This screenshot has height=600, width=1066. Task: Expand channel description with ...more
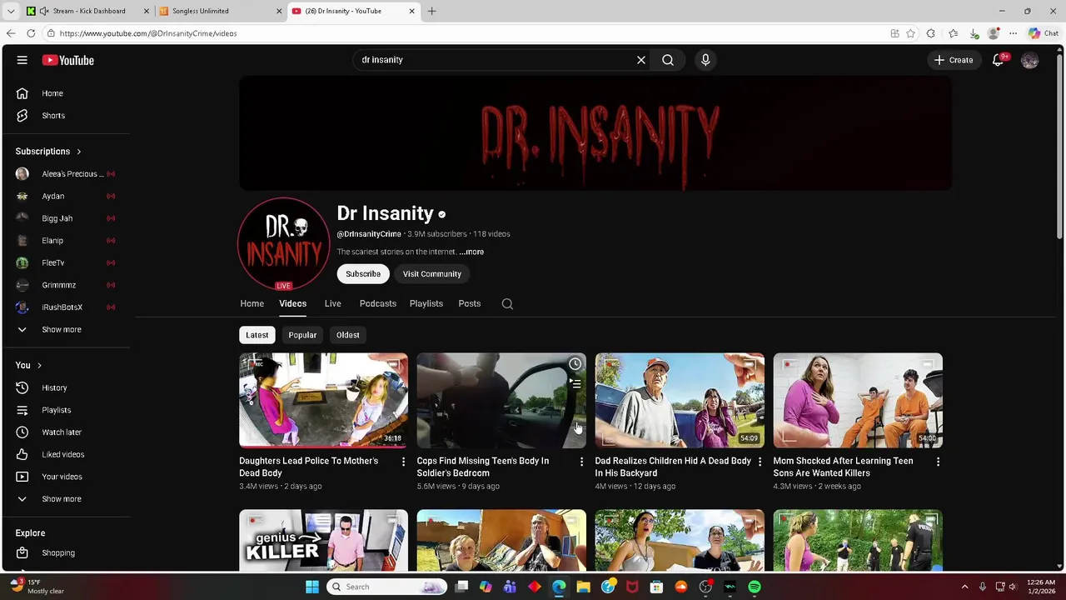471,252
